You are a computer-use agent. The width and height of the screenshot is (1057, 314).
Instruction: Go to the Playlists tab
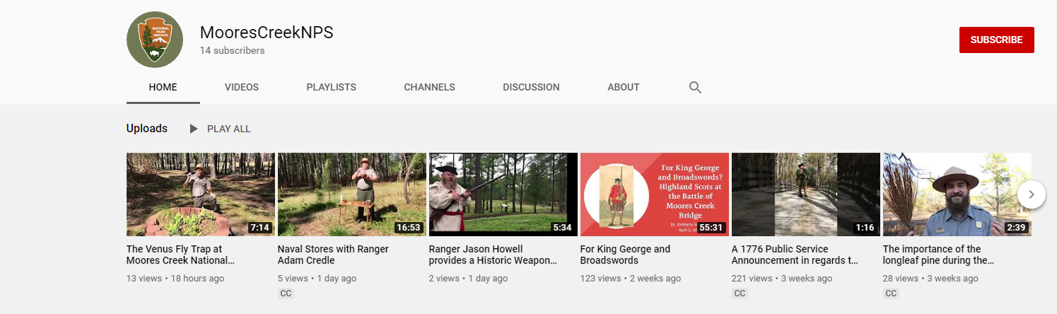(332, 87)
